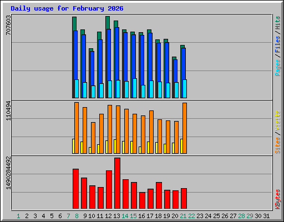Screen dimensions: 284x222
Task: Click day number 18 on the axis
Action: [x=158, y=216]
